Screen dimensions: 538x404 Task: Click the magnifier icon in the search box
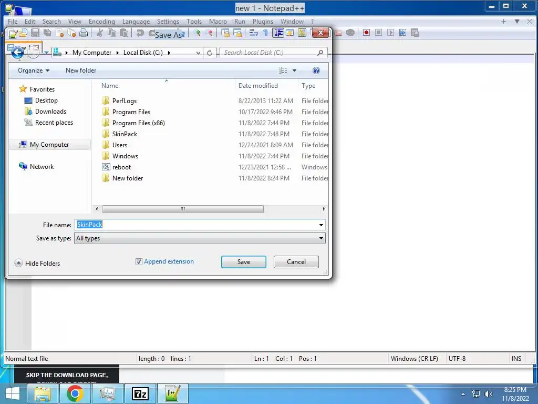tap(320, 53)
